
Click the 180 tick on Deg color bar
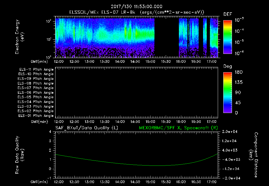coord(239,72)
